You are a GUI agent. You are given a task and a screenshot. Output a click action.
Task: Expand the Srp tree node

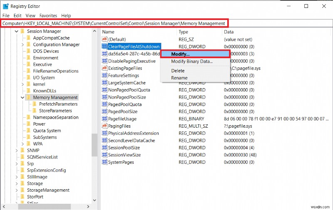(17, 163)
